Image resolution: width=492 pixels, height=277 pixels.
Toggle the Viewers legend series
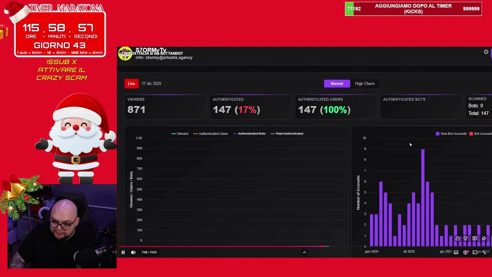[x=180, y=133]
